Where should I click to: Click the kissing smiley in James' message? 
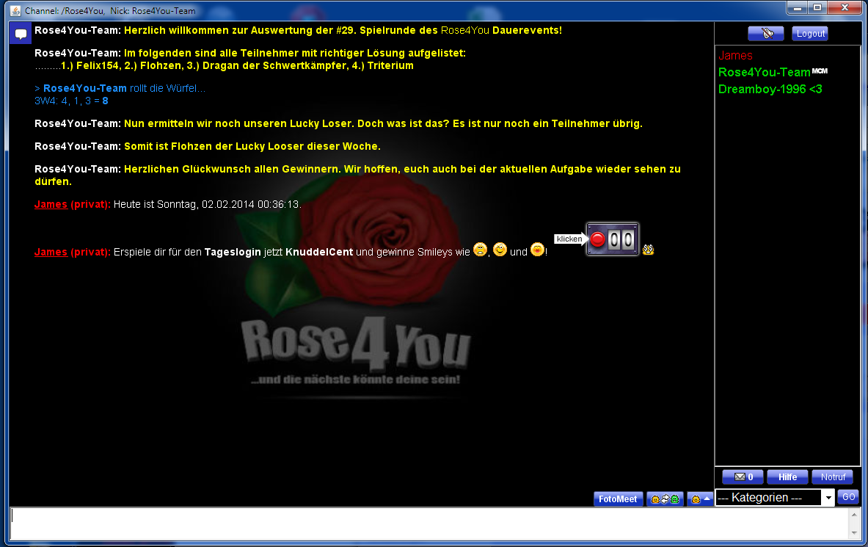pos(537,250)
